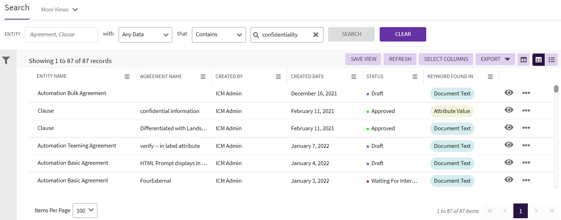Viewport: 561px width, 220px height.
Task: Switch to list view icon
Action: (551, 59)
